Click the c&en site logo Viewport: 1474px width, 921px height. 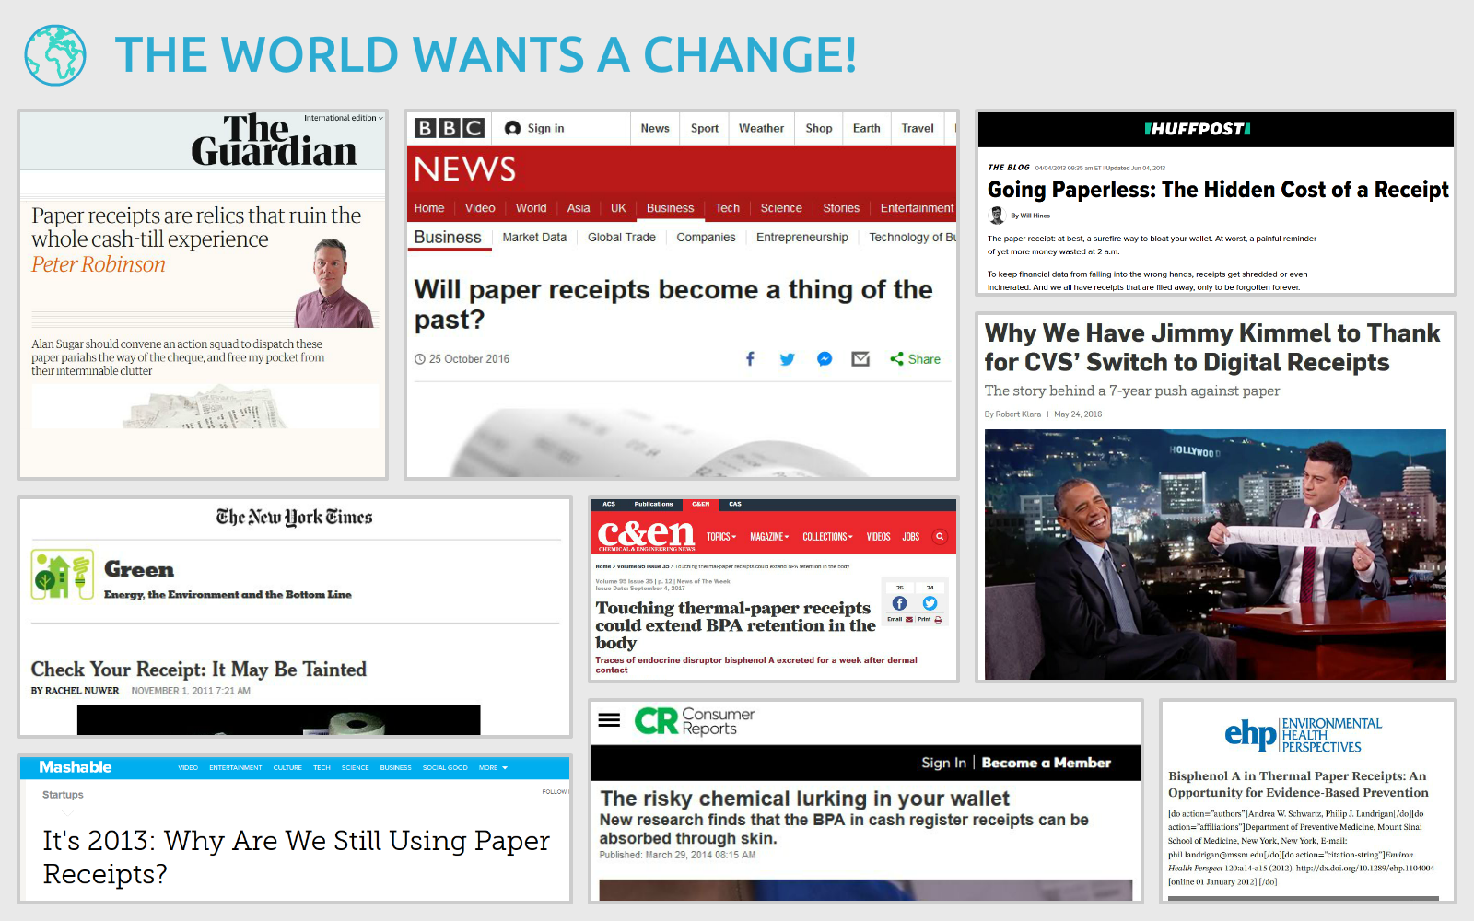point(646,535)
